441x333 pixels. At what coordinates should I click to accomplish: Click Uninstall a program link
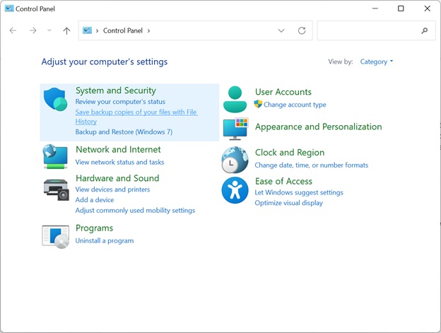(x=105, y=241)
